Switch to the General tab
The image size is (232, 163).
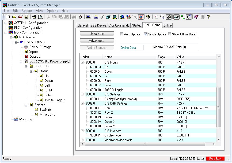(x=83, y=25)
